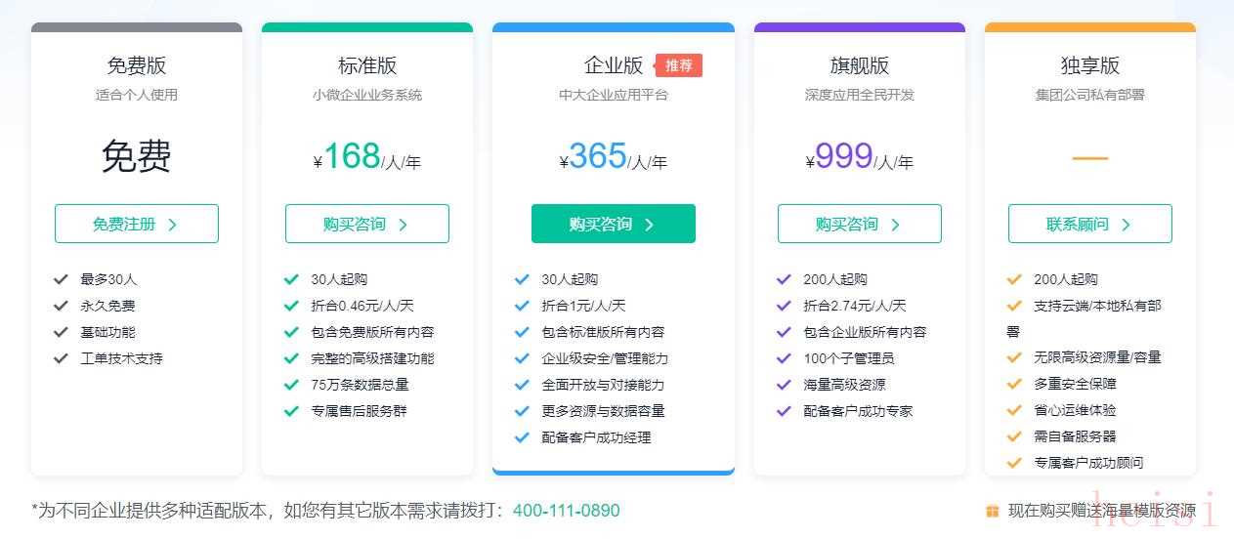Viewport: 1234px width, 539px height.
Task: Click the chevron in 联系顾问 button
Action: coord(1126,225)
